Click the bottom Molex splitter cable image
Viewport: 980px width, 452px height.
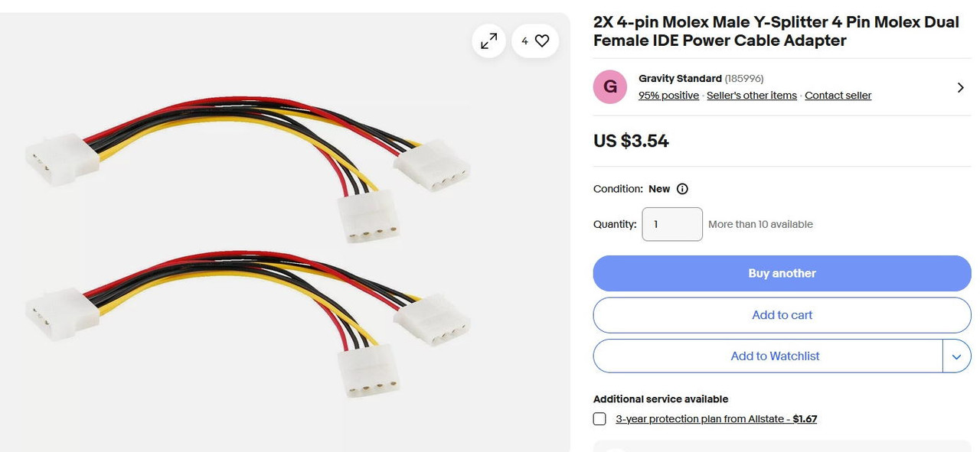(248, 324)
